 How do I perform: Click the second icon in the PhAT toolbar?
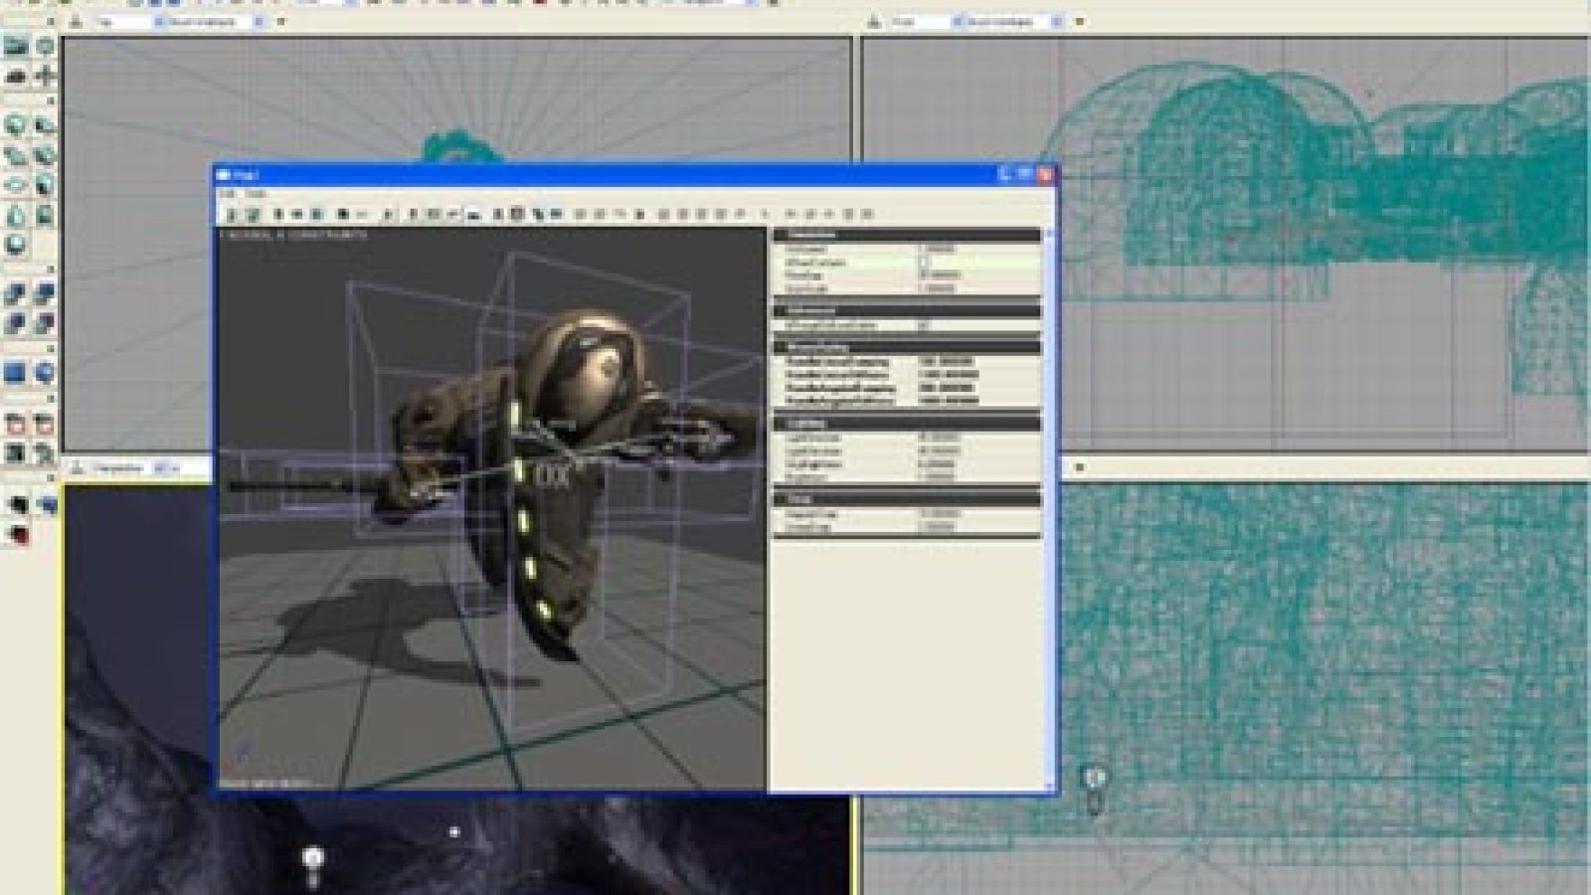pyautogui.click(x=253, y=214)
